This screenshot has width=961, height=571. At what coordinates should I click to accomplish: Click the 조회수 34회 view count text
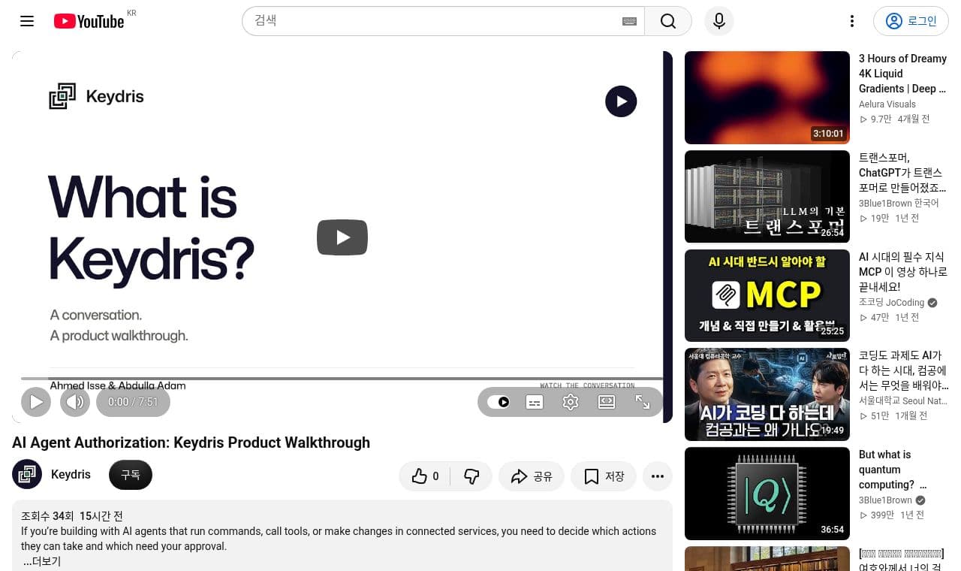47,516
